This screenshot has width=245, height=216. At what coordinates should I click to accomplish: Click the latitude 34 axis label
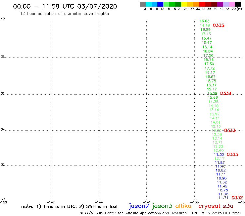[x=3, y=130]
